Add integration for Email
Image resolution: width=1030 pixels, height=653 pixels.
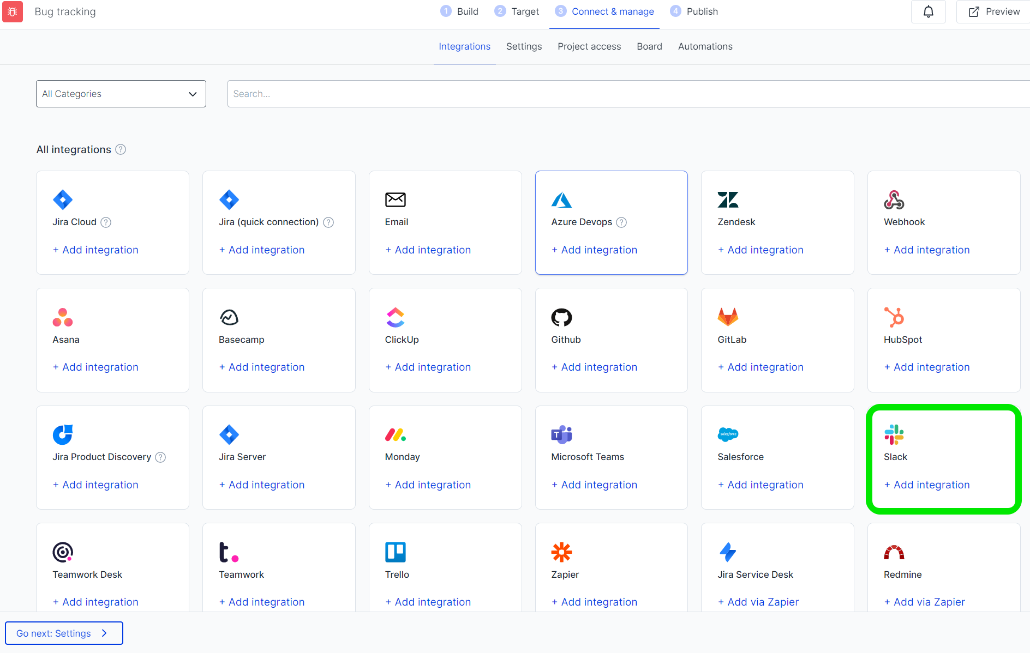pos(428,250)
